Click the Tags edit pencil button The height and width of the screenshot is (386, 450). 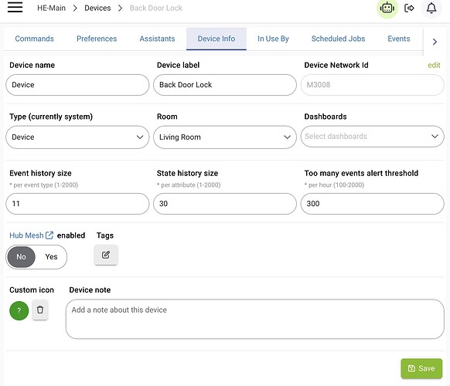(106, 255)
